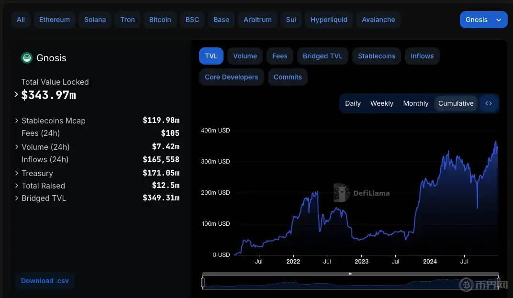Image resolution: width=513 pixels, height=298 pixels.
Task: Show the Fees chart metric
Action: [279, 56]
